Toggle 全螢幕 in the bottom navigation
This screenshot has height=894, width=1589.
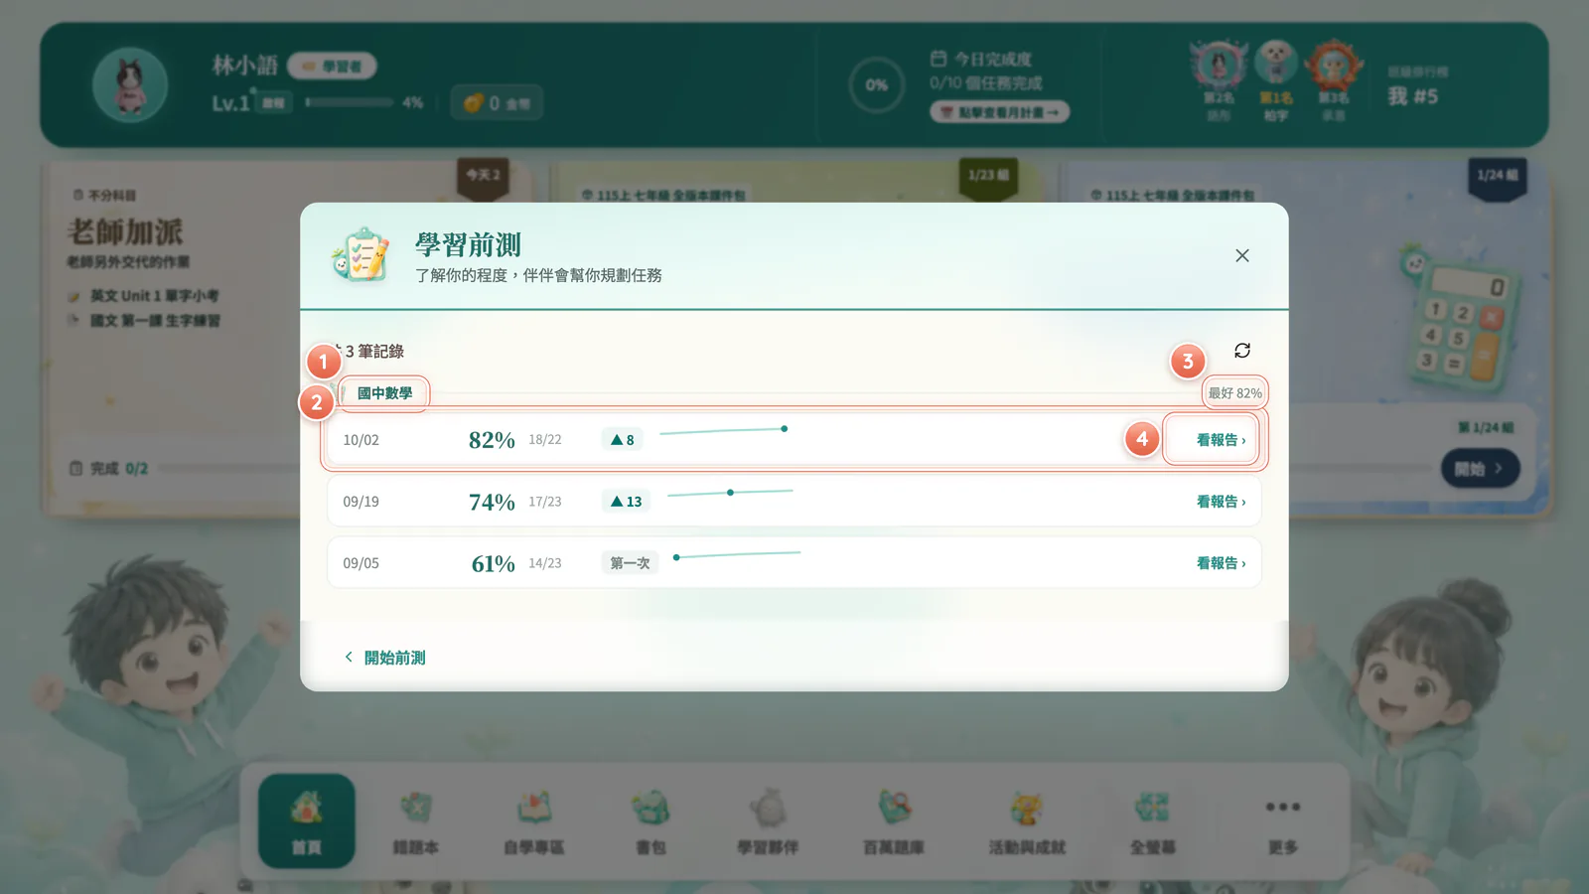(1152, 821)
